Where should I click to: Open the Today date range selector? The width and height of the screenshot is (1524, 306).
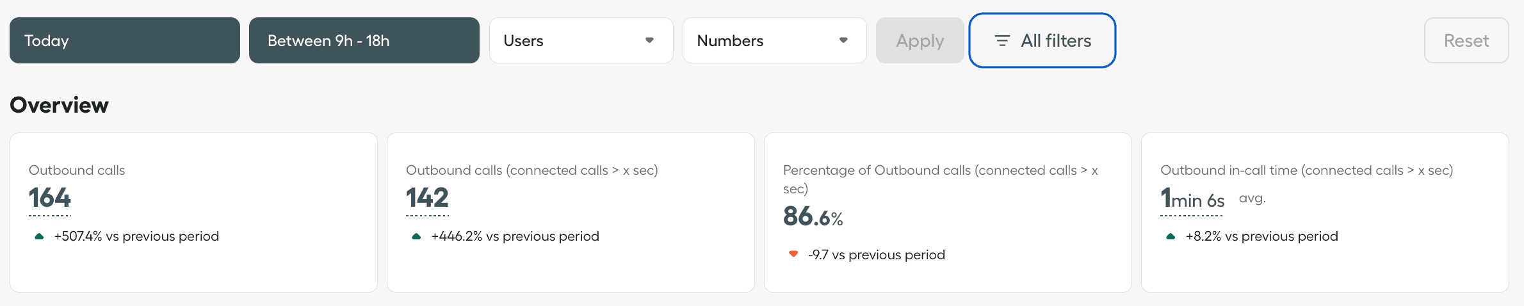pos(125,40)
